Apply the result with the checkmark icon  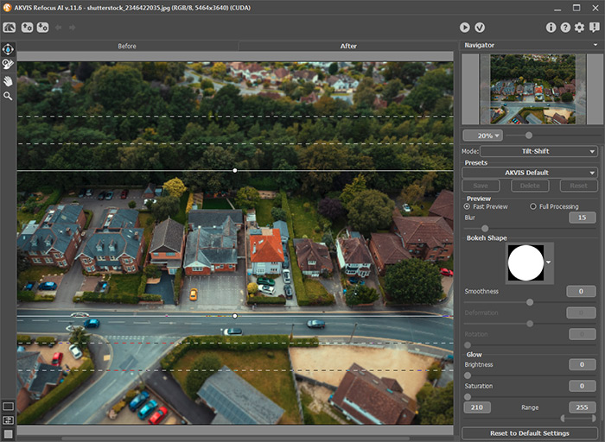(480, 28)
